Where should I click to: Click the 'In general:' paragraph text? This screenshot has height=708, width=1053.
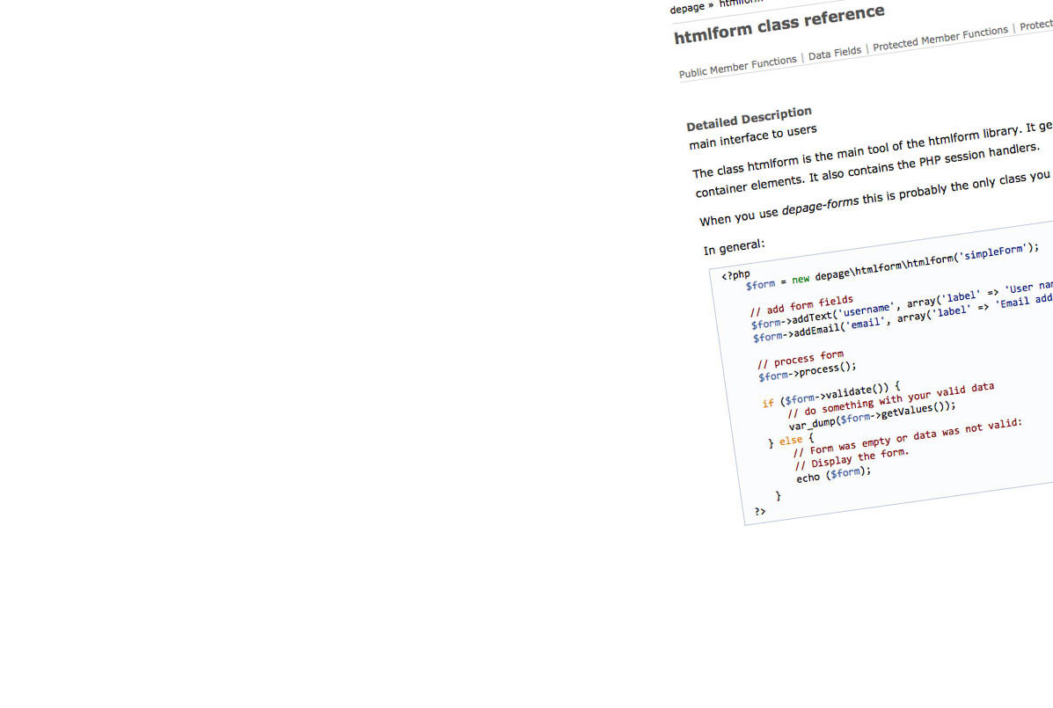(x=735, y=245)
